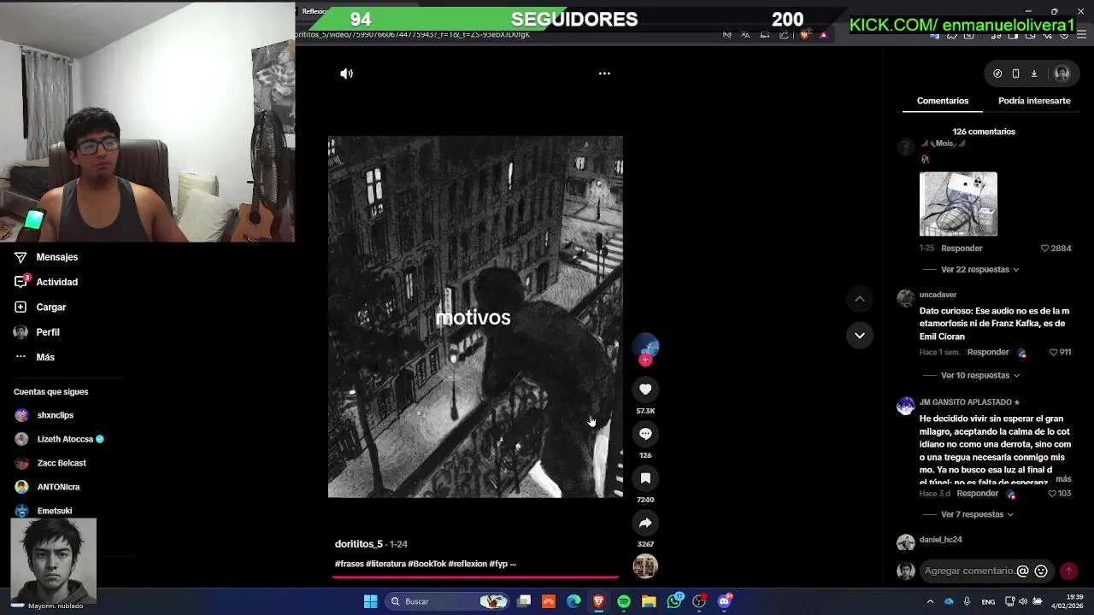The image size is (1094, 615).
Task: Open Microsoft Edge from the taskbar
Action: click(573, 601)
